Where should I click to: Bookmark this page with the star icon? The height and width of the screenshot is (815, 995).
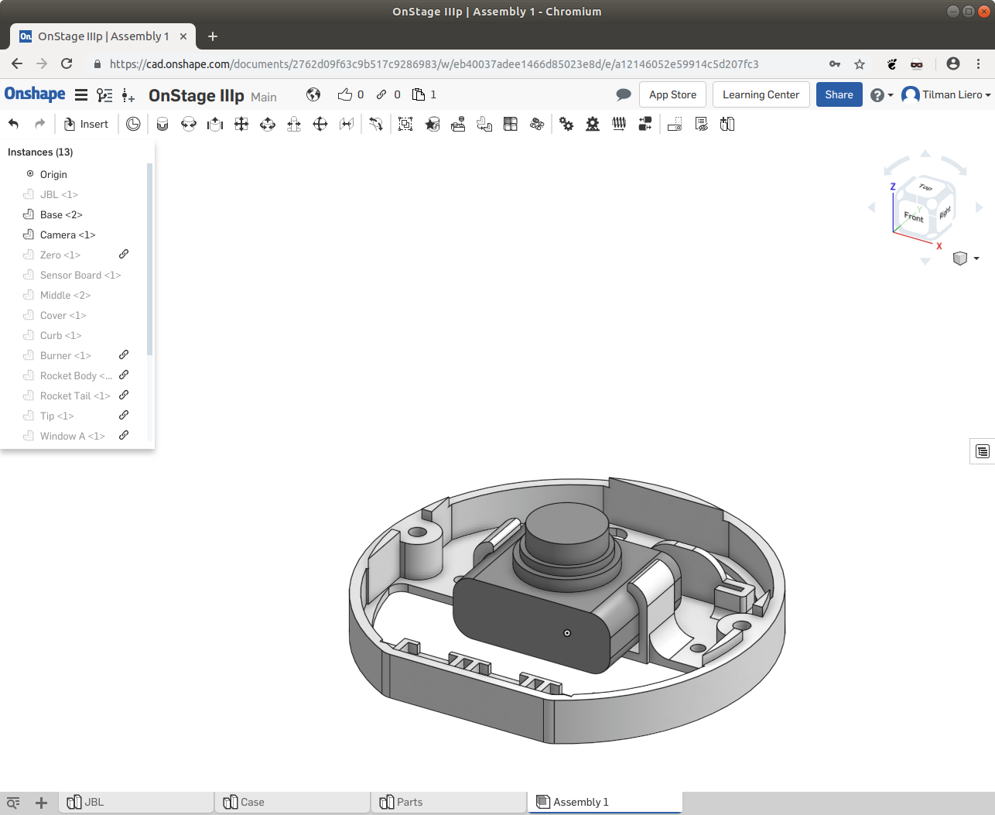coord(860,64)
